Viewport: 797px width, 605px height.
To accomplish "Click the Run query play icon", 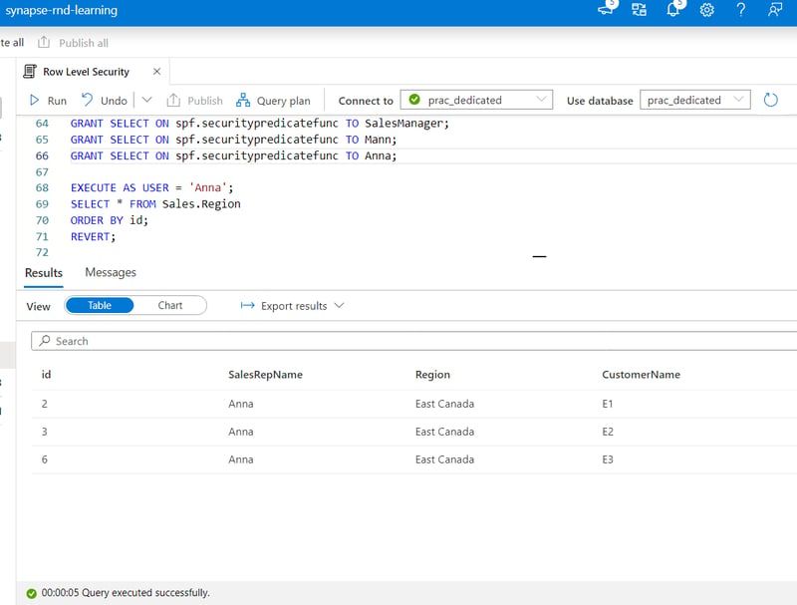I will click(35, 101).
